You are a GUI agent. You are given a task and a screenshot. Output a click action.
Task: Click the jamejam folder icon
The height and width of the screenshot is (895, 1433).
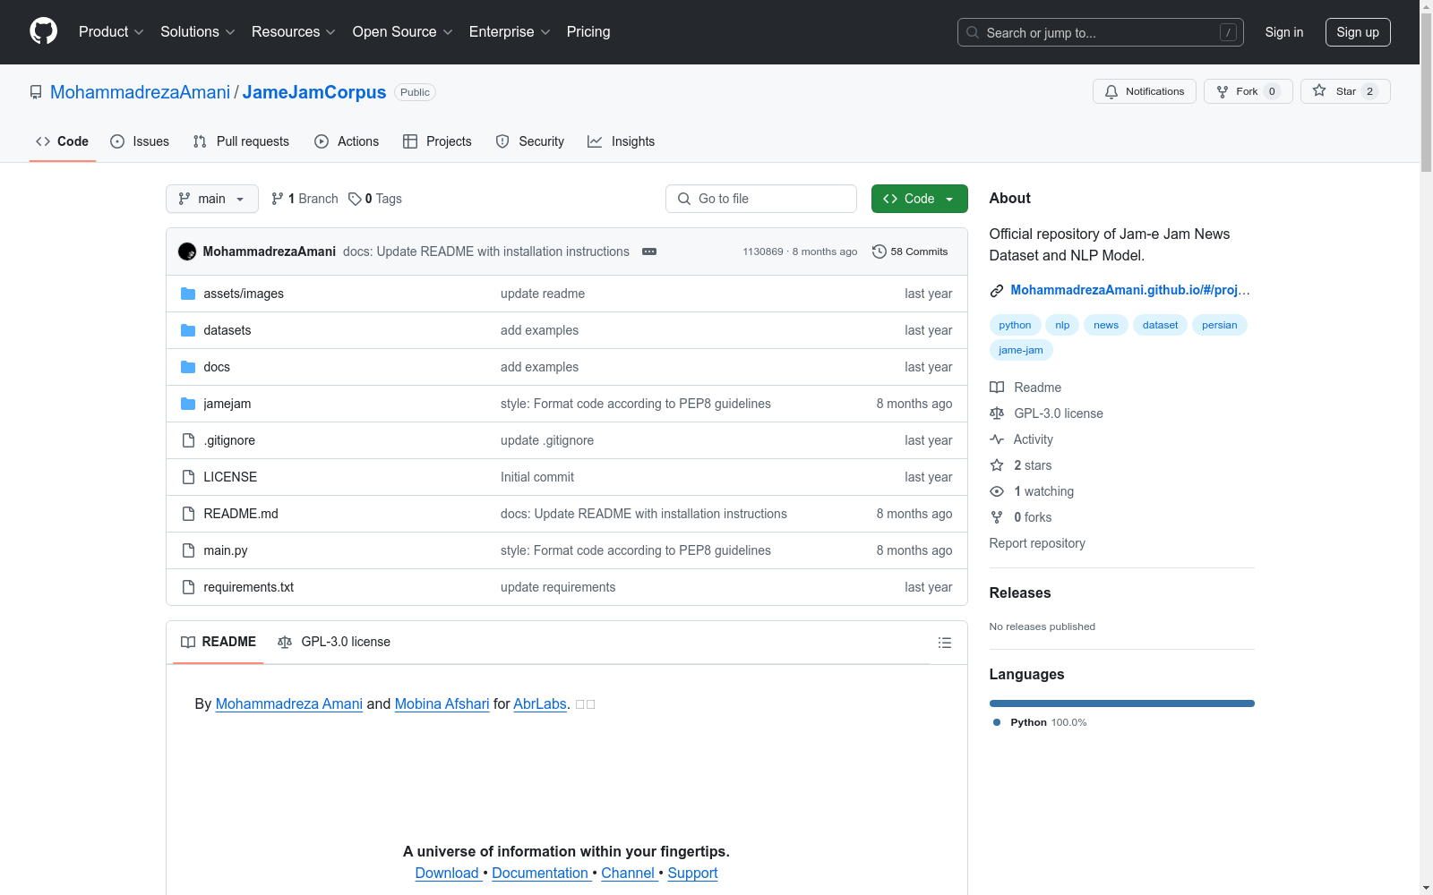[x=188, y=404]
